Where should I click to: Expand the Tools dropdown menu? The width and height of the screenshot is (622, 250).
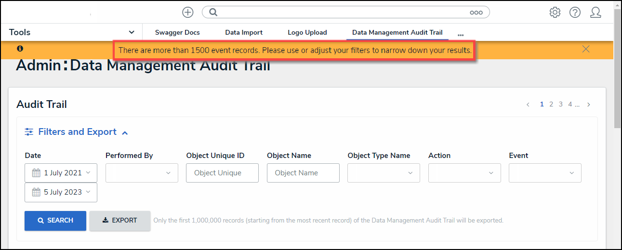click(71, 32)
